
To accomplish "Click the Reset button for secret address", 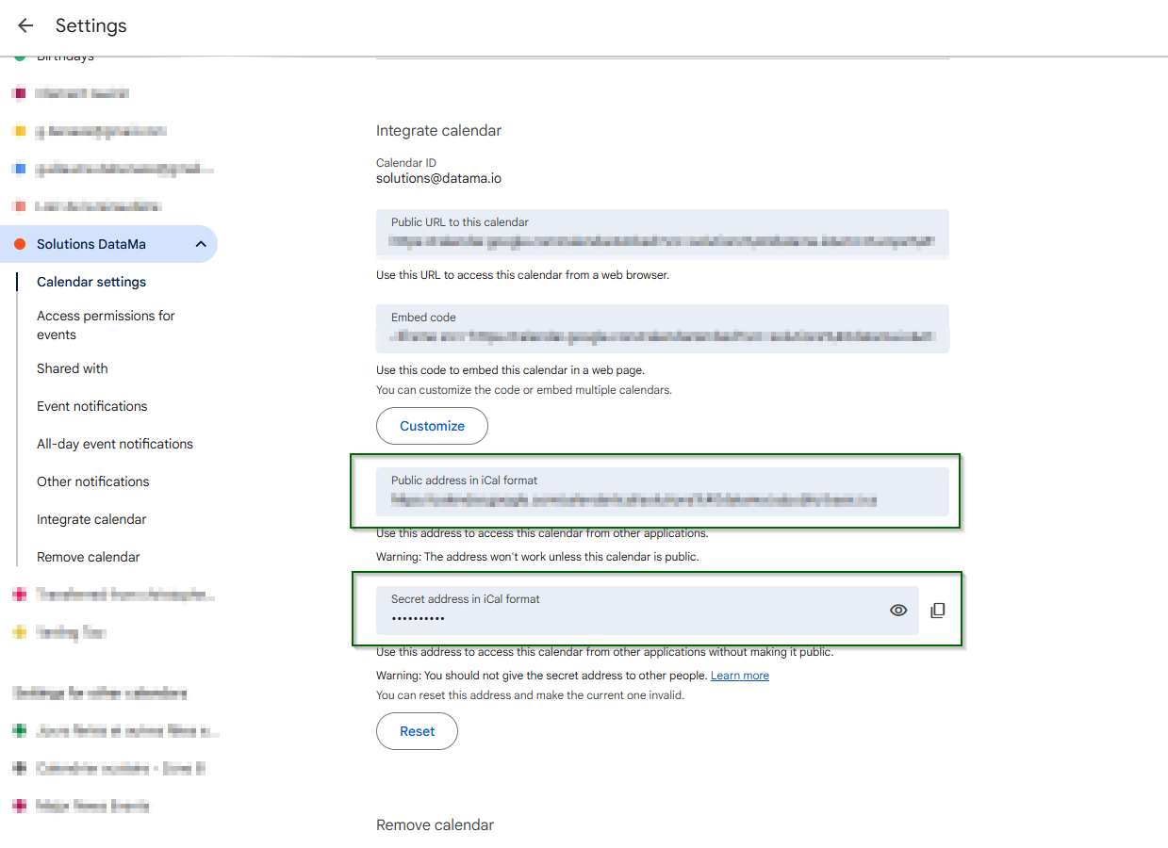I will [x=417, y=731].
